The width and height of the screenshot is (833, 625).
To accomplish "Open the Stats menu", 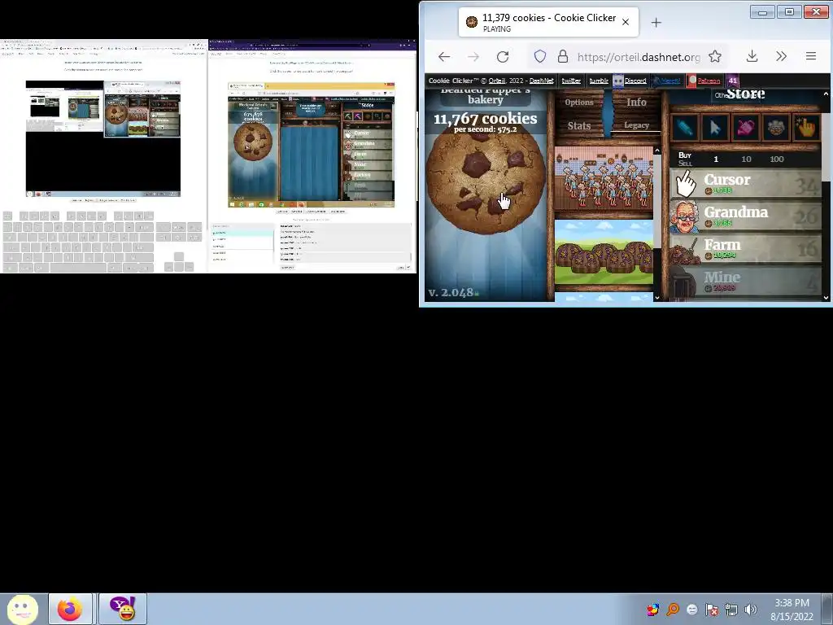I will (579, 125).
